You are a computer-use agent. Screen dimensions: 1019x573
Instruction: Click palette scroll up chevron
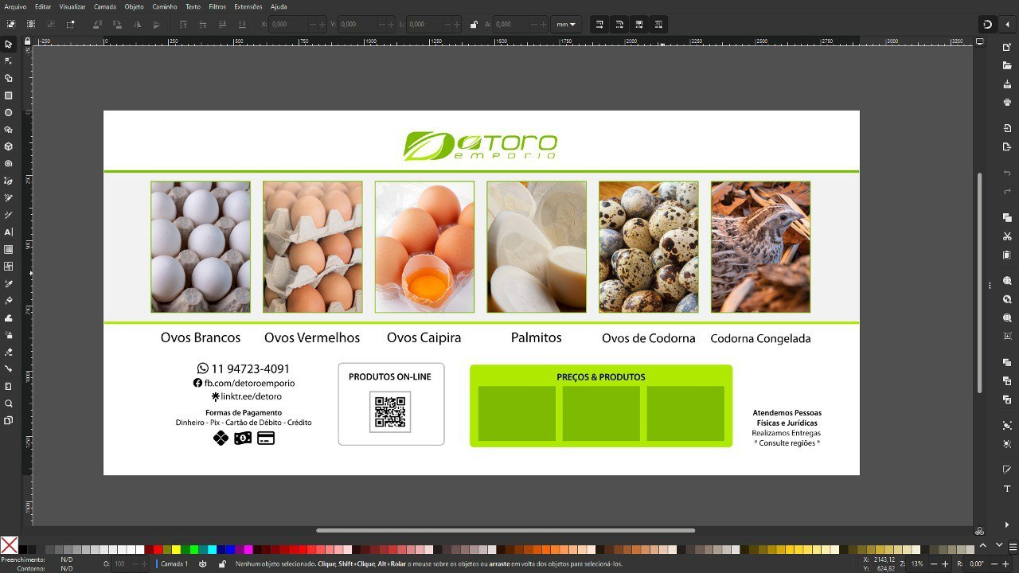[x=983, y=545]
